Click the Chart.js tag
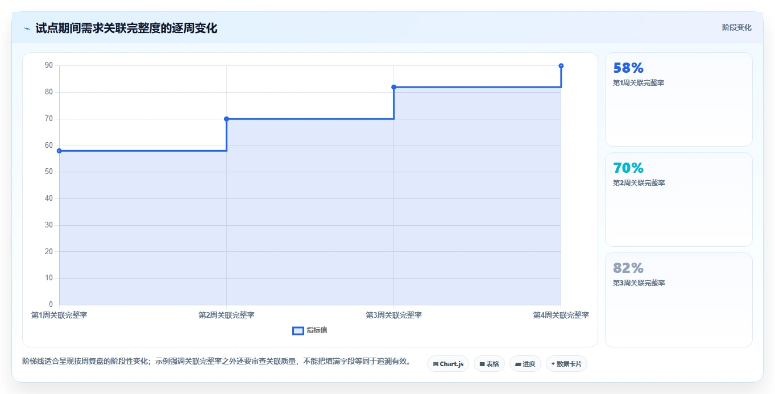The height and width of the screenshot is (394, 775). tap(448, 364)
